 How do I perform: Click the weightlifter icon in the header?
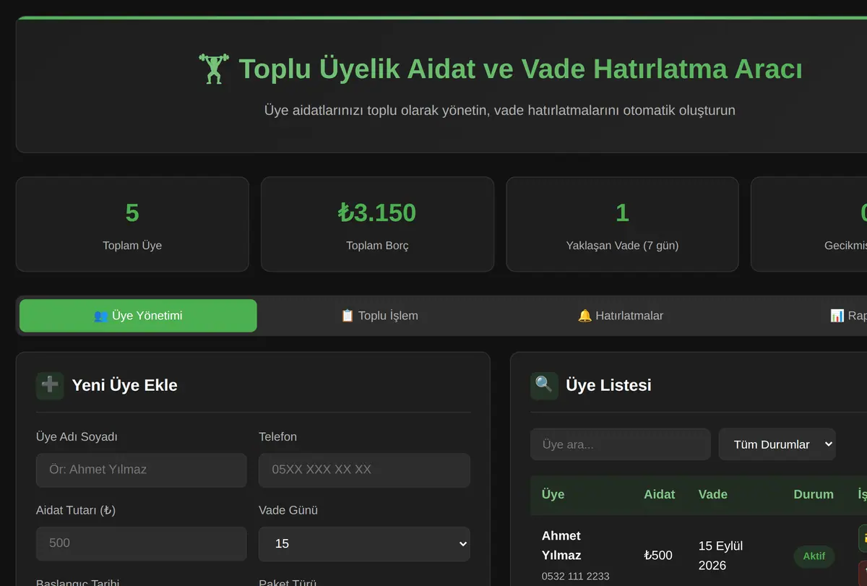coord(213,69)
